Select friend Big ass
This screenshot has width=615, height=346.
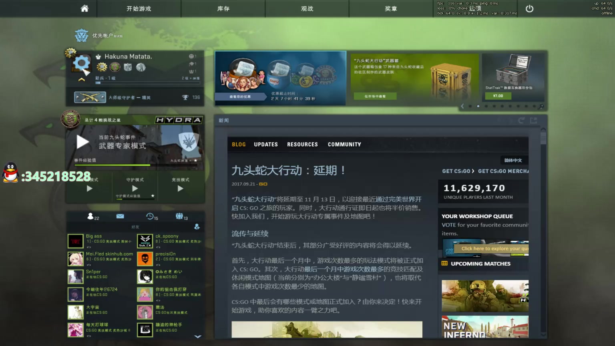pos(101,241)
